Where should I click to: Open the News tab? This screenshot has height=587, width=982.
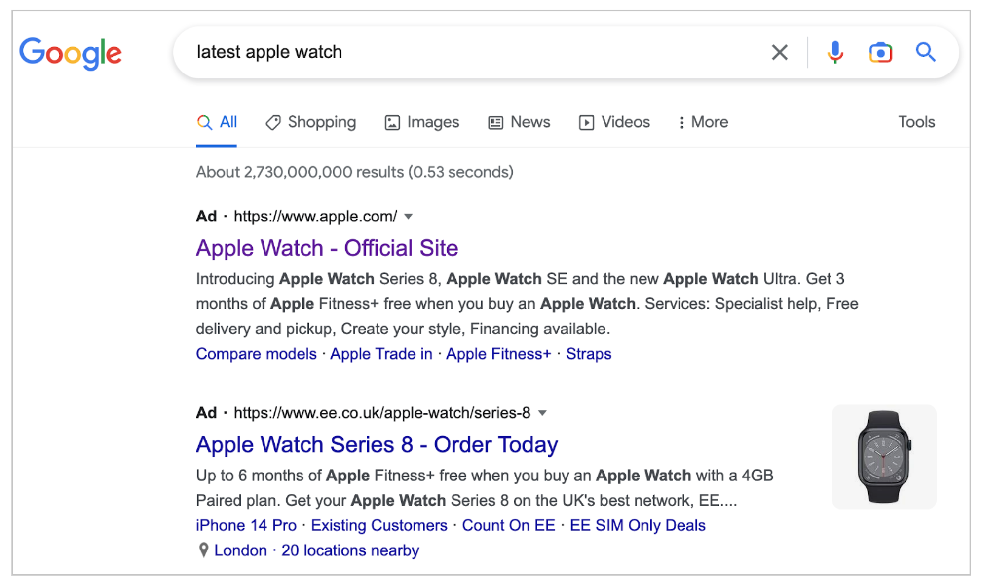click(x=519, y=122)
